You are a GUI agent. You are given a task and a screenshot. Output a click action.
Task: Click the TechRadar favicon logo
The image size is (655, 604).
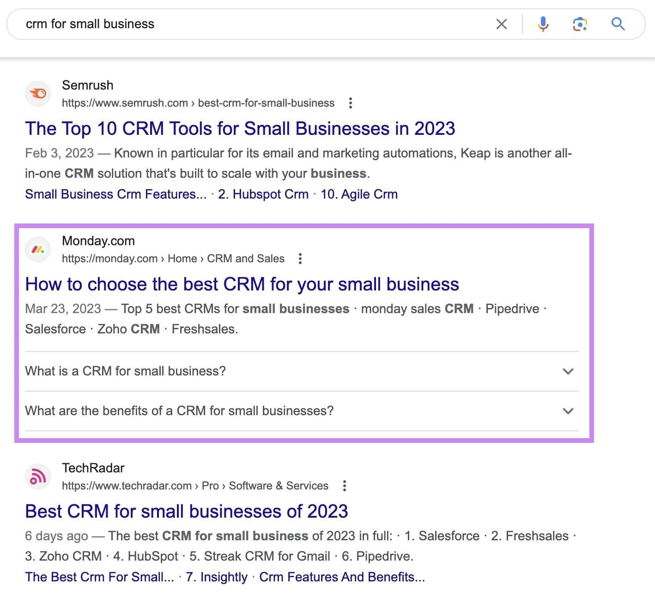point(38,477)
